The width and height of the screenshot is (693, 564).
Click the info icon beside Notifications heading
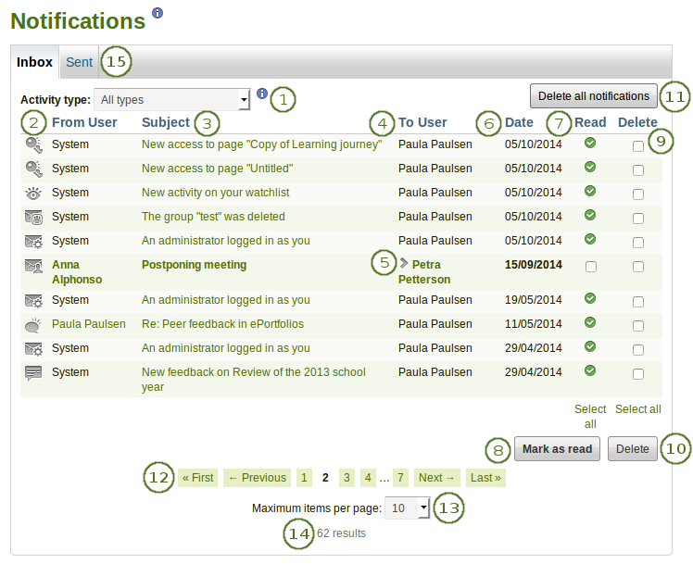point(157,13)
